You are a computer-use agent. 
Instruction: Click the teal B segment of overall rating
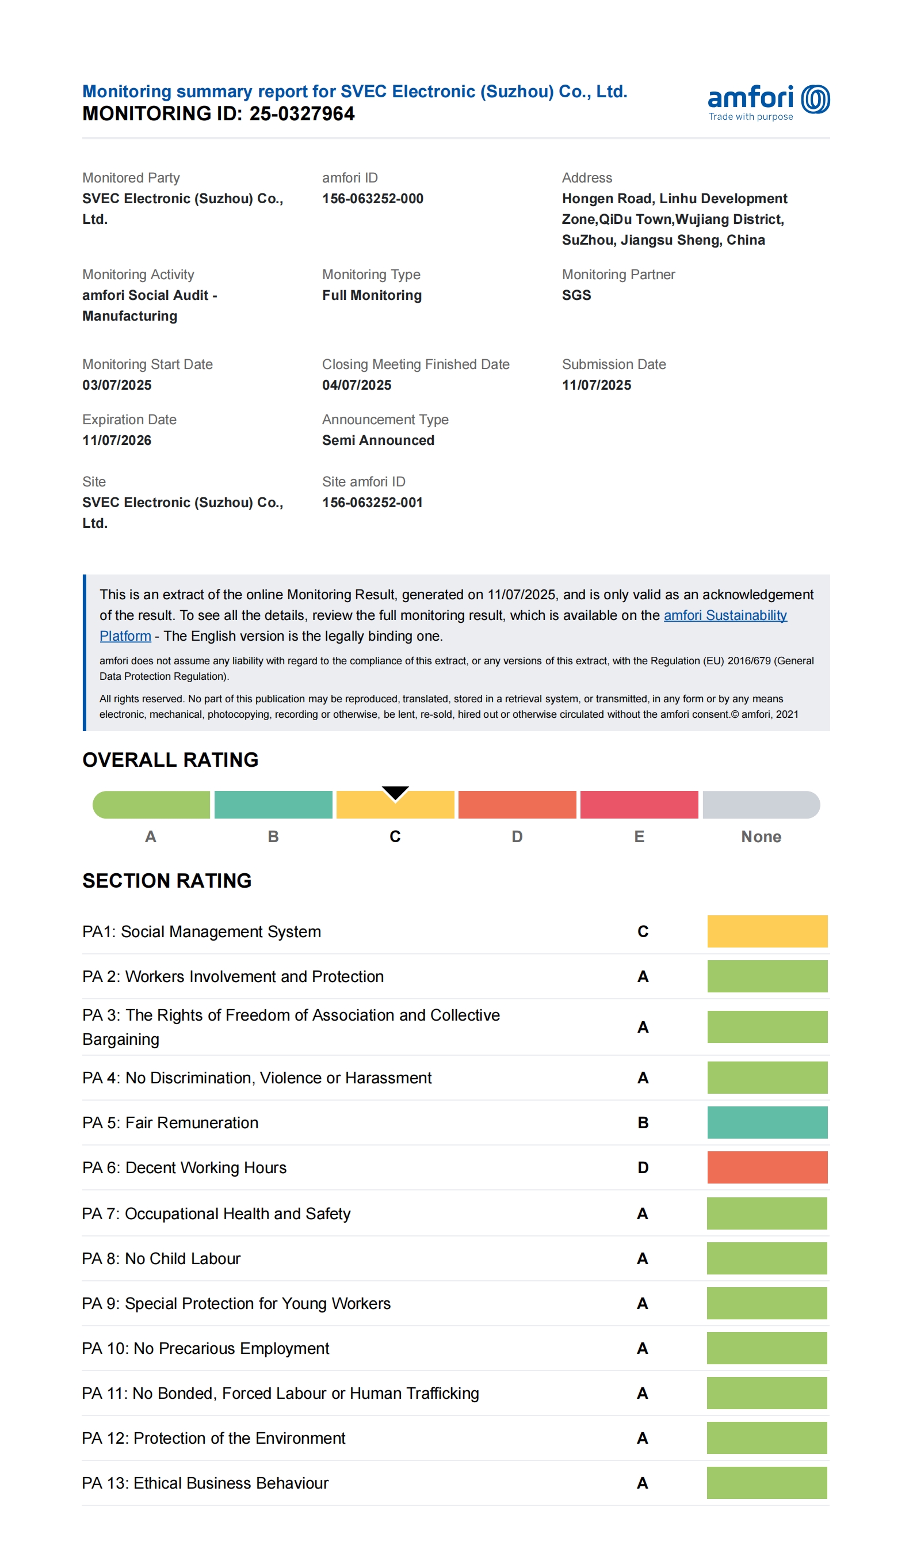pyautogui.click(x=273, y=805)
